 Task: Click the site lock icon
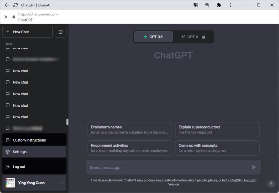point(14,17)
